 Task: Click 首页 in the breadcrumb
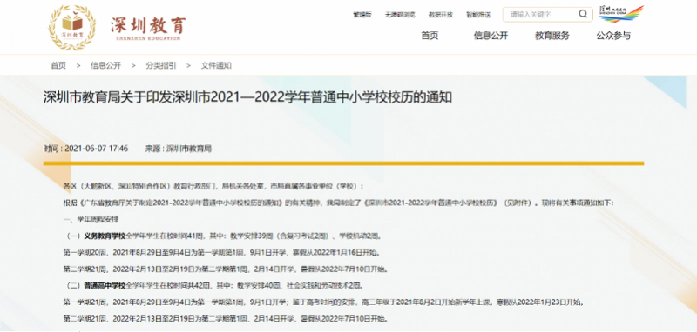(58, 65)
